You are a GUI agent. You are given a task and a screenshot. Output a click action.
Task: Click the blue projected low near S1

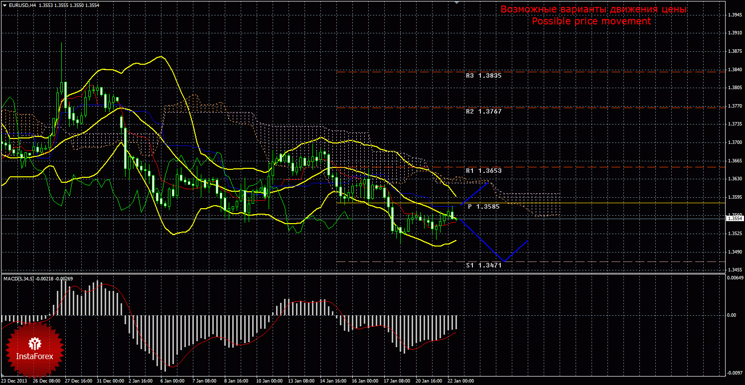point(505,260)
